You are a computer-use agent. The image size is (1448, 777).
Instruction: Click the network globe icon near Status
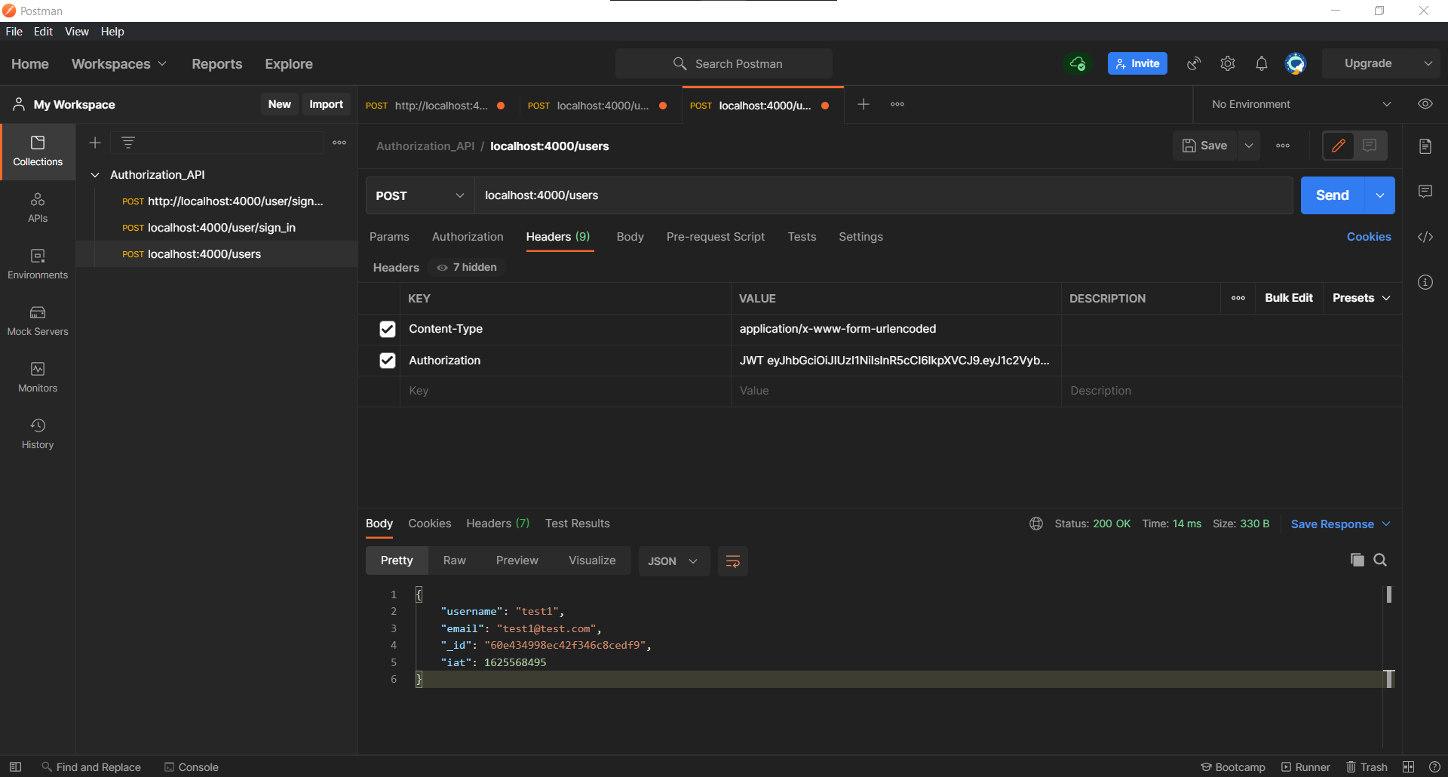(x=1036, y=524)
